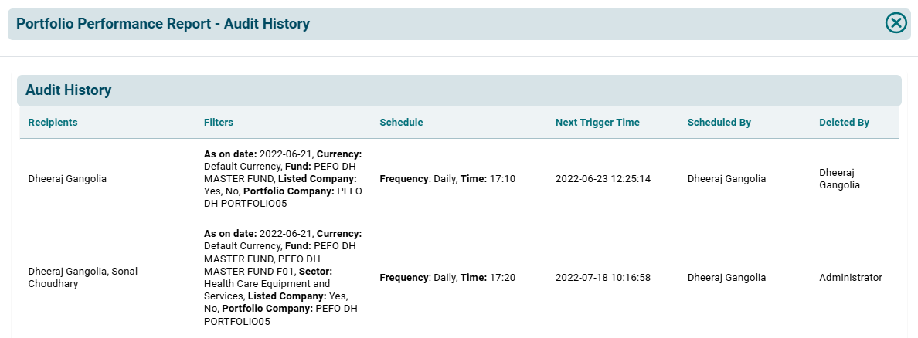Select first row's recipient Dheeraj Gangolia
Viewport: 918px width, 338px height.
[x=67, y=179]
